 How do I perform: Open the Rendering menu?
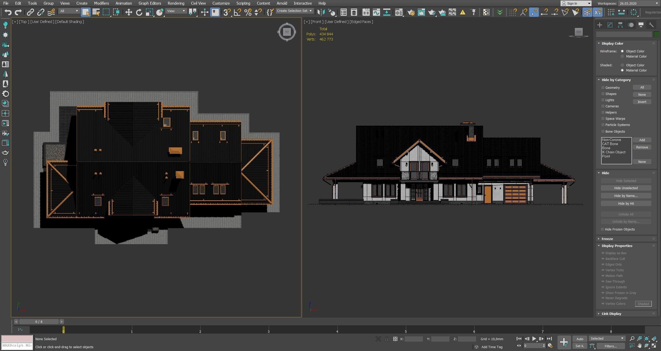(176, 3)
